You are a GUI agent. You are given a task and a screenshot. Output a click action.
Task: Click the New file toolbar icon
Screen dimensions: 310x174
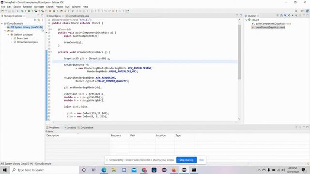(x=3, y=11)
